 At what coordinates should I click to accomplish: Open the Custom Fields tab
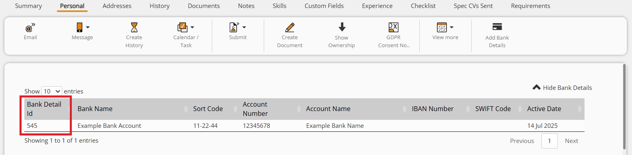324,6
